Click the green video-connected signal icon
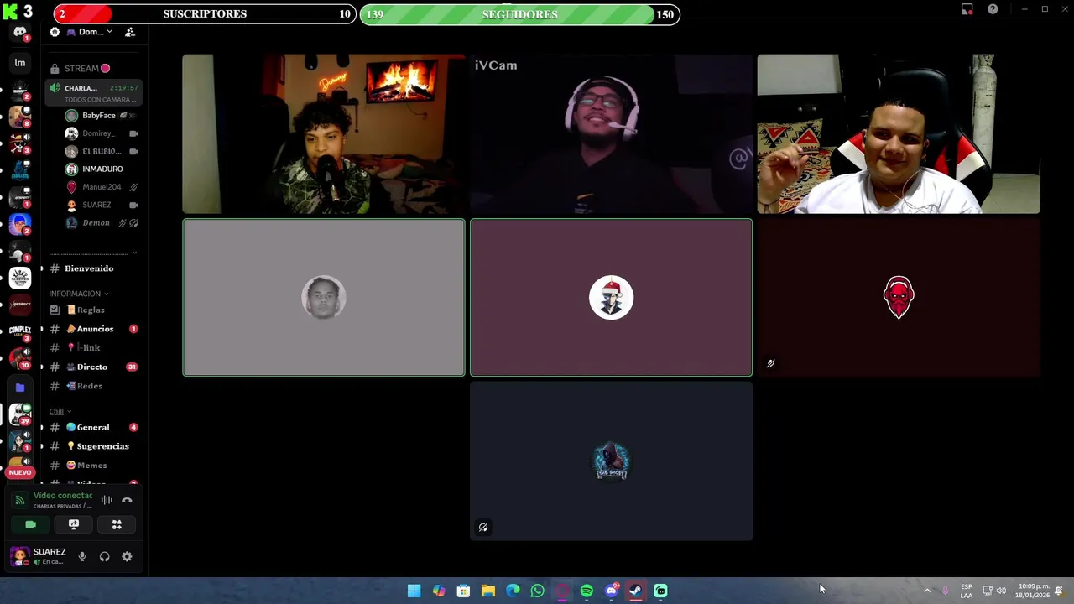Viewport: 1074px width, 604px height. [x=20, y=500]
